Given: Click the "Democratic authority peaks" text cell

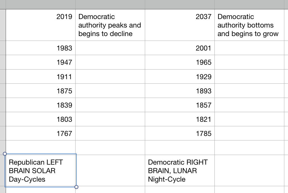Looking at the screenshot, I should 110,25.
